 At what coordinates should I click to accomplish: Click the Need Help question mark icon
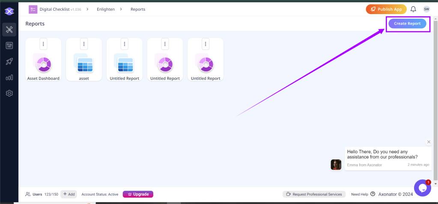372,194
